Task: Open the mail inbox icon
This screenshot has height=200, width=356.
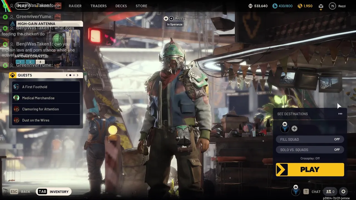Action: click(x=321, y=6)
